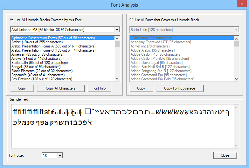This screenshot has width=249, height=168.
Task: Click scroll down arrow of Unicode blocks list
Action: [117, 79]
